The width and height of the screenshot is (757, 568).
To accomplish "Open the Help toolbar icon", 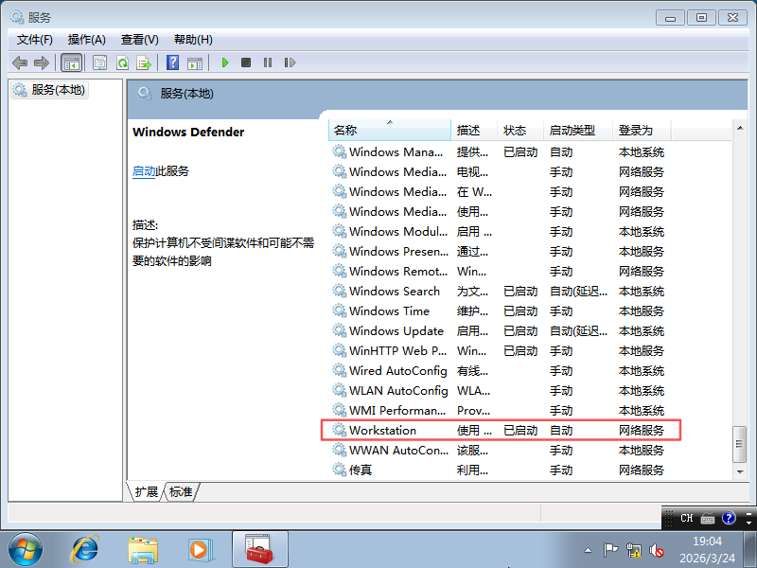I will [x=172, y=62].
